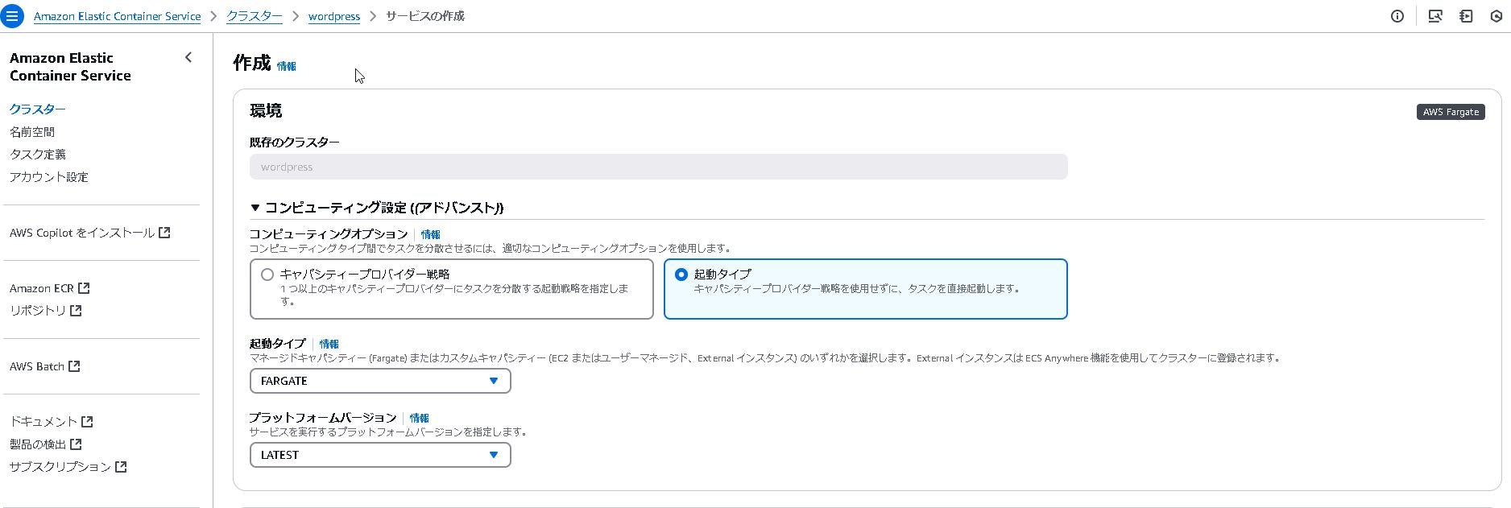Click Amazon Elastic Container Service breadcrumb

pyautogui.click(x=118, y=16)
